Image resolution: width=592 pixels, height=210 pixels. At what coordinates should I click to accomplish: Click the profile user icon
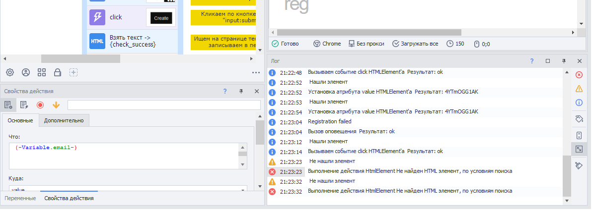[26, 72]
